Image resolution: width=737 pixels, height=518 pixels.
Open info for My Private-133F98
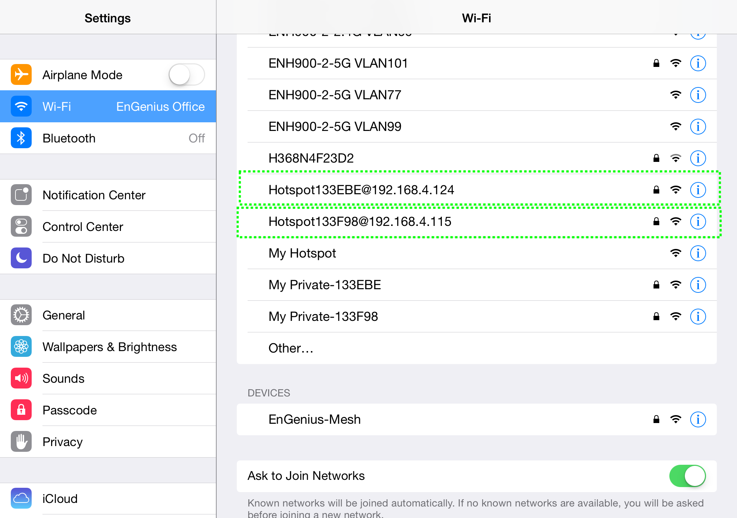coord(698,317)
